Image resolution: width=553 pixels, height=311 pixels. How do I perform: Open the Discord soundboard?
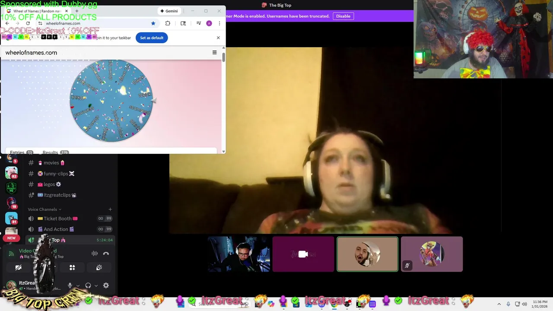pyautogui.click(x=99, y=268)
